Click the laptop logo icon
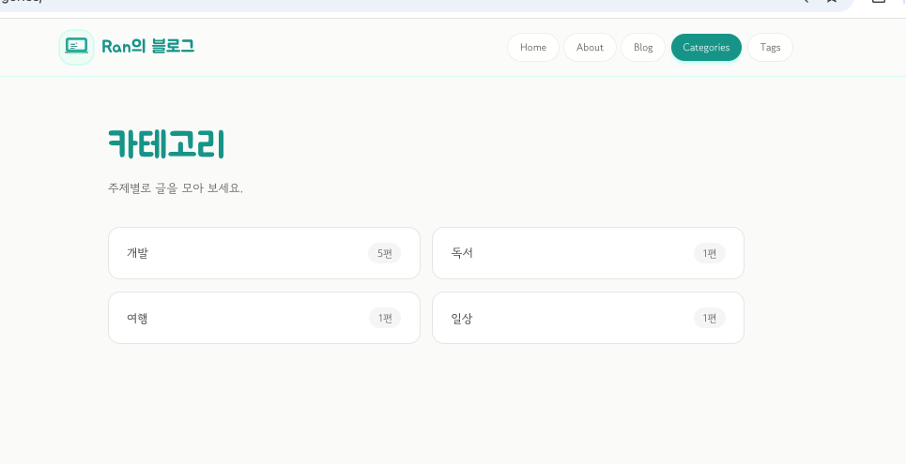 (x=76, y=47)
